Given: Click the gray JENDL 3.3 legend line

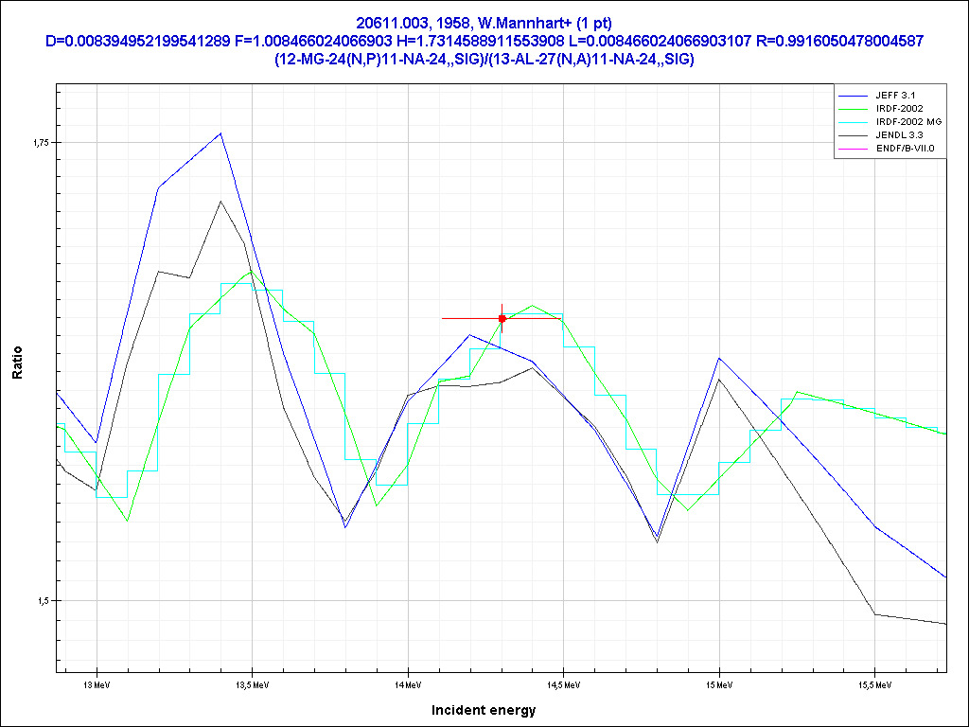Looking at the screenshot, I should (x=854, y=135).
